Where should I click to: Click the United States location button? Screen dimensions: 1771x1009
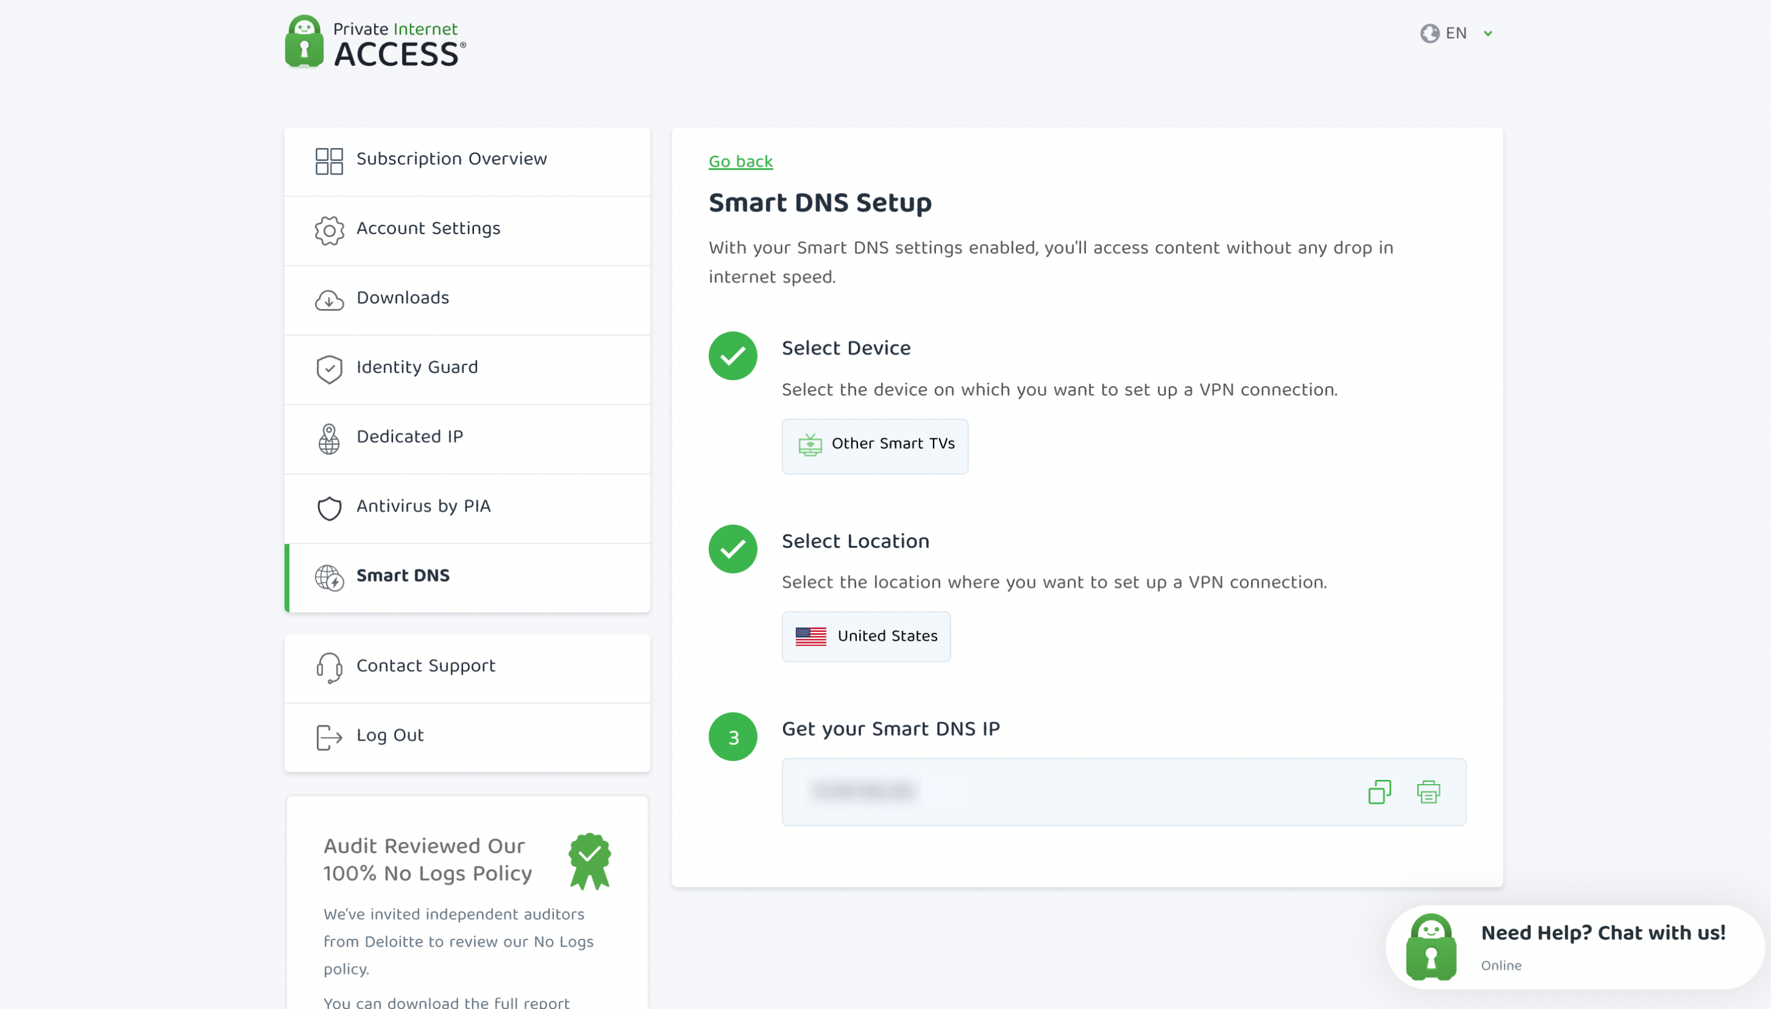pos(865,636)
